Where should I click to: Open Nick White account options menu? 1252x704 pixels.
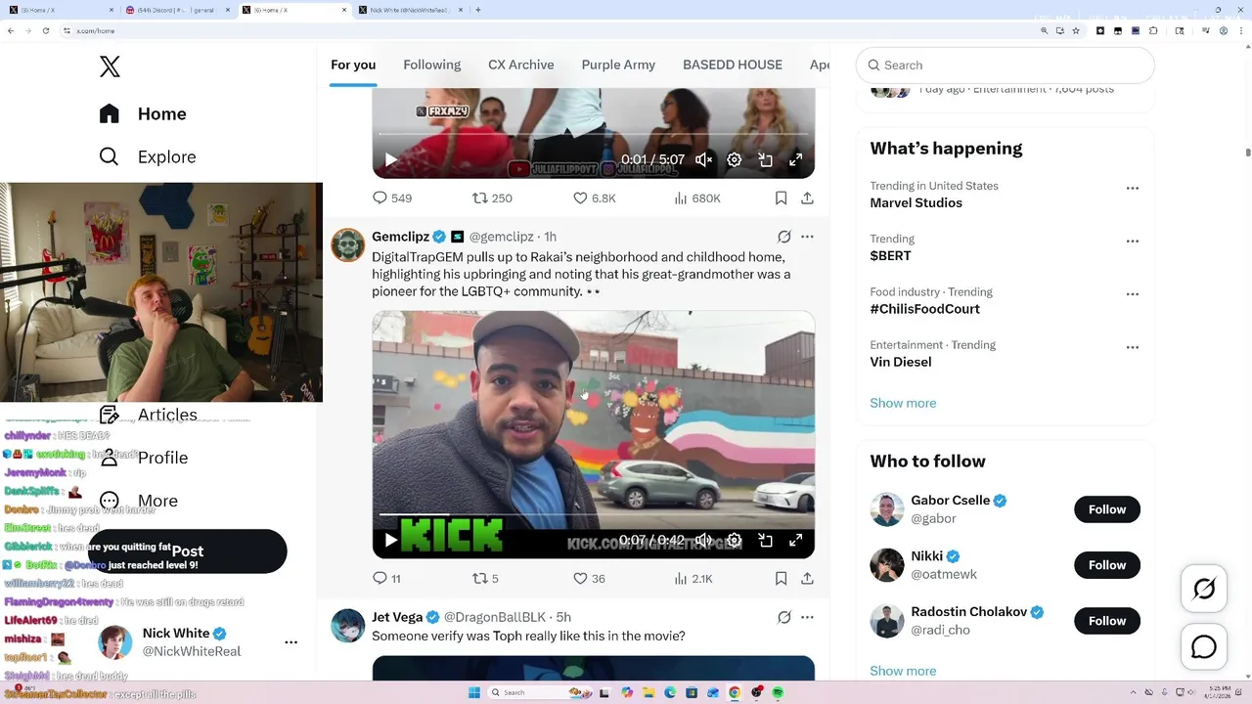[291, 642]
